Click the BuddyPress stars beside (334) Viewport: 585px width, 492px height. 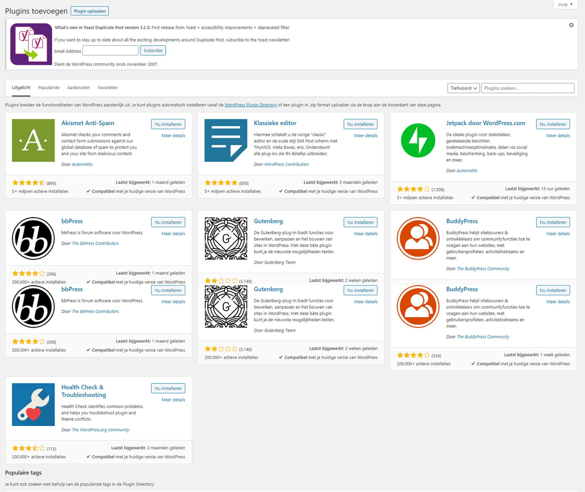[x=413, y=355]
